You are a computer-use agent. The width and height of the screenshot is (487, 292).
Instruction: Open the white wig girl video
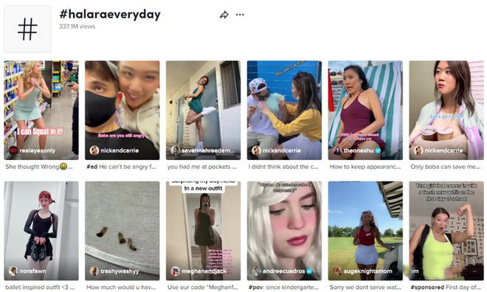(284, 231)
